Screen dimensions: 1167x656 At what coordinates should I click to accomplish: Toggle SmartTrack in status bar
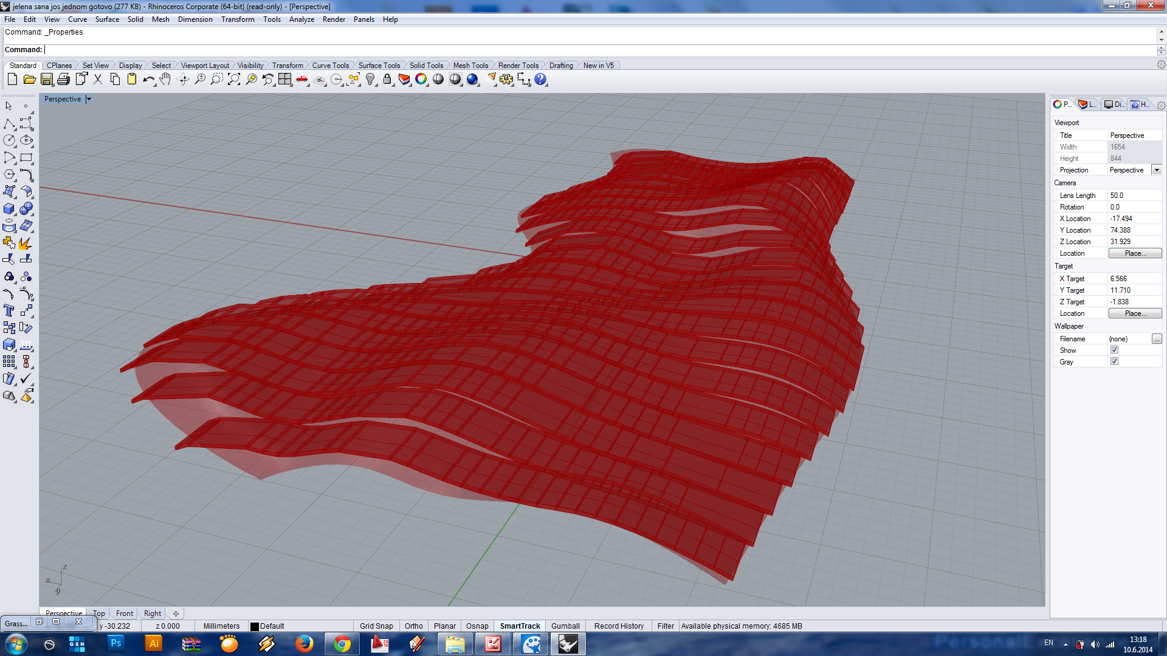[x=520, y=626]
